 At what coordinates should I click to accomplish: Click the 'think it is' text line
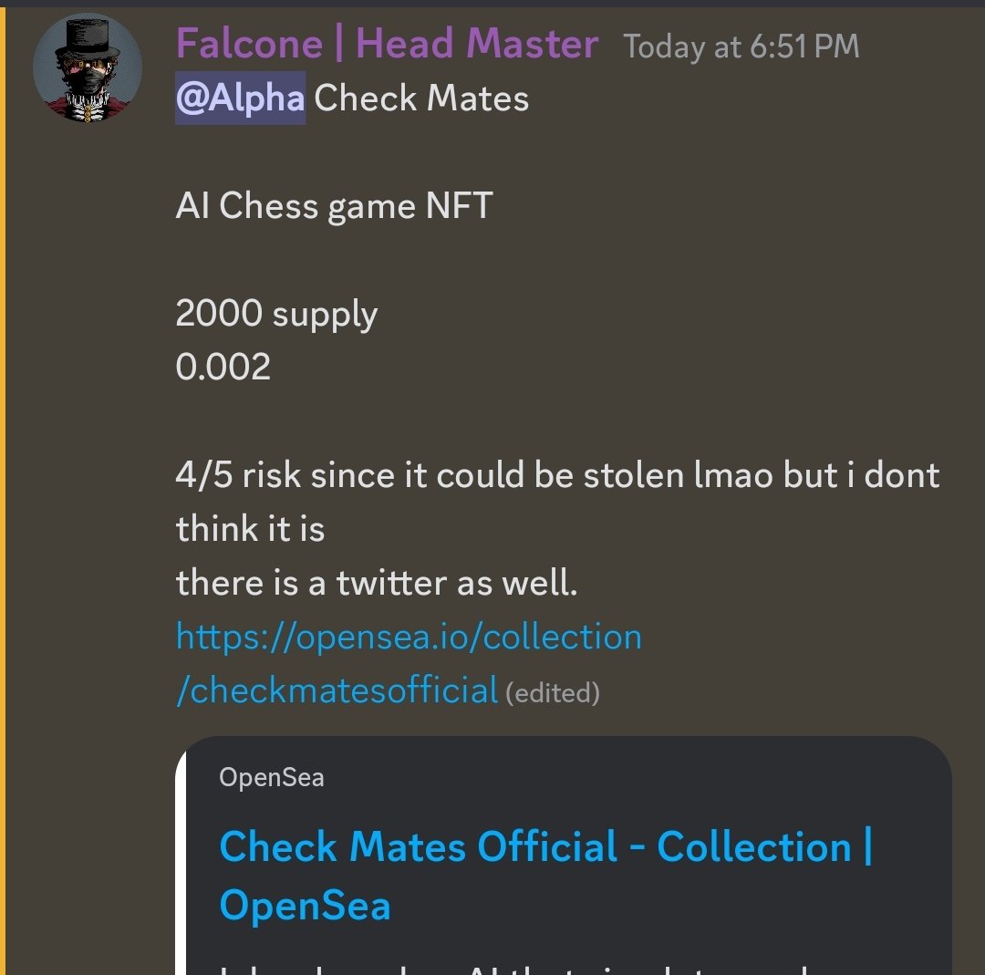tap(250, 529)
